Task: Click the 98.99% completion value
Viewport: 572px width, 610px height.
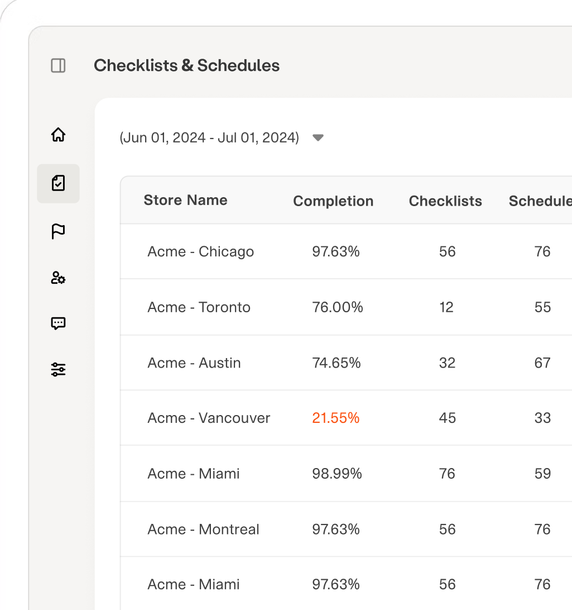Action: click(337, 474)
